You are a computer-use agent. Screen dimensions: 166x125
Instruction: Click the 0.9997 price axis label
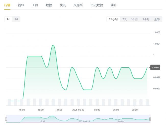[157, 89]
